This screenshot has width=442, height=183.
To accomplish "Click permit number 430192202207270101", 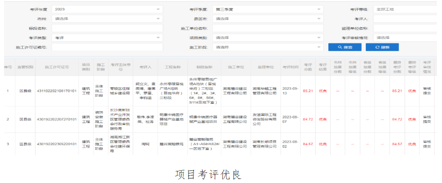I will tap(57, 119).
